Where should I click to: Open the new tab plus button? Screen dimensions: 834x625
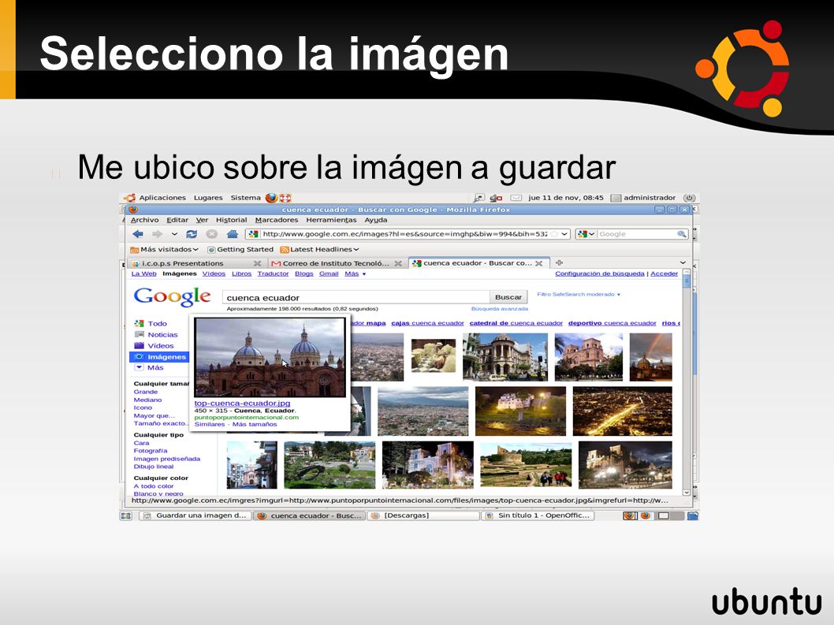coord(559,262)
